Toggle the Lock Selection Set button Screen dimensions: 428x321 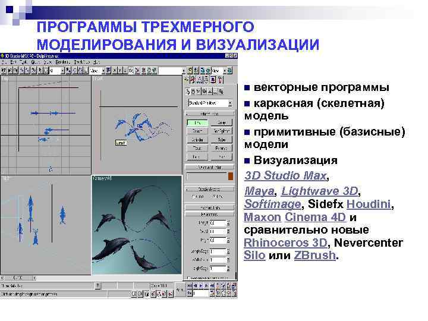click(97, 286)
